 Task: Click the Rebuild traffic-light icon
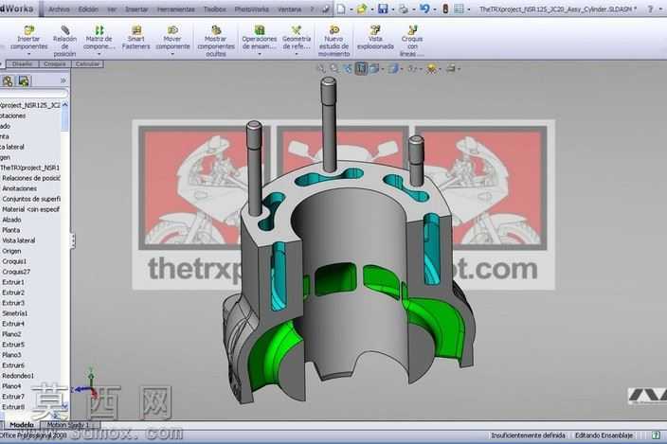tap(445, 9)
